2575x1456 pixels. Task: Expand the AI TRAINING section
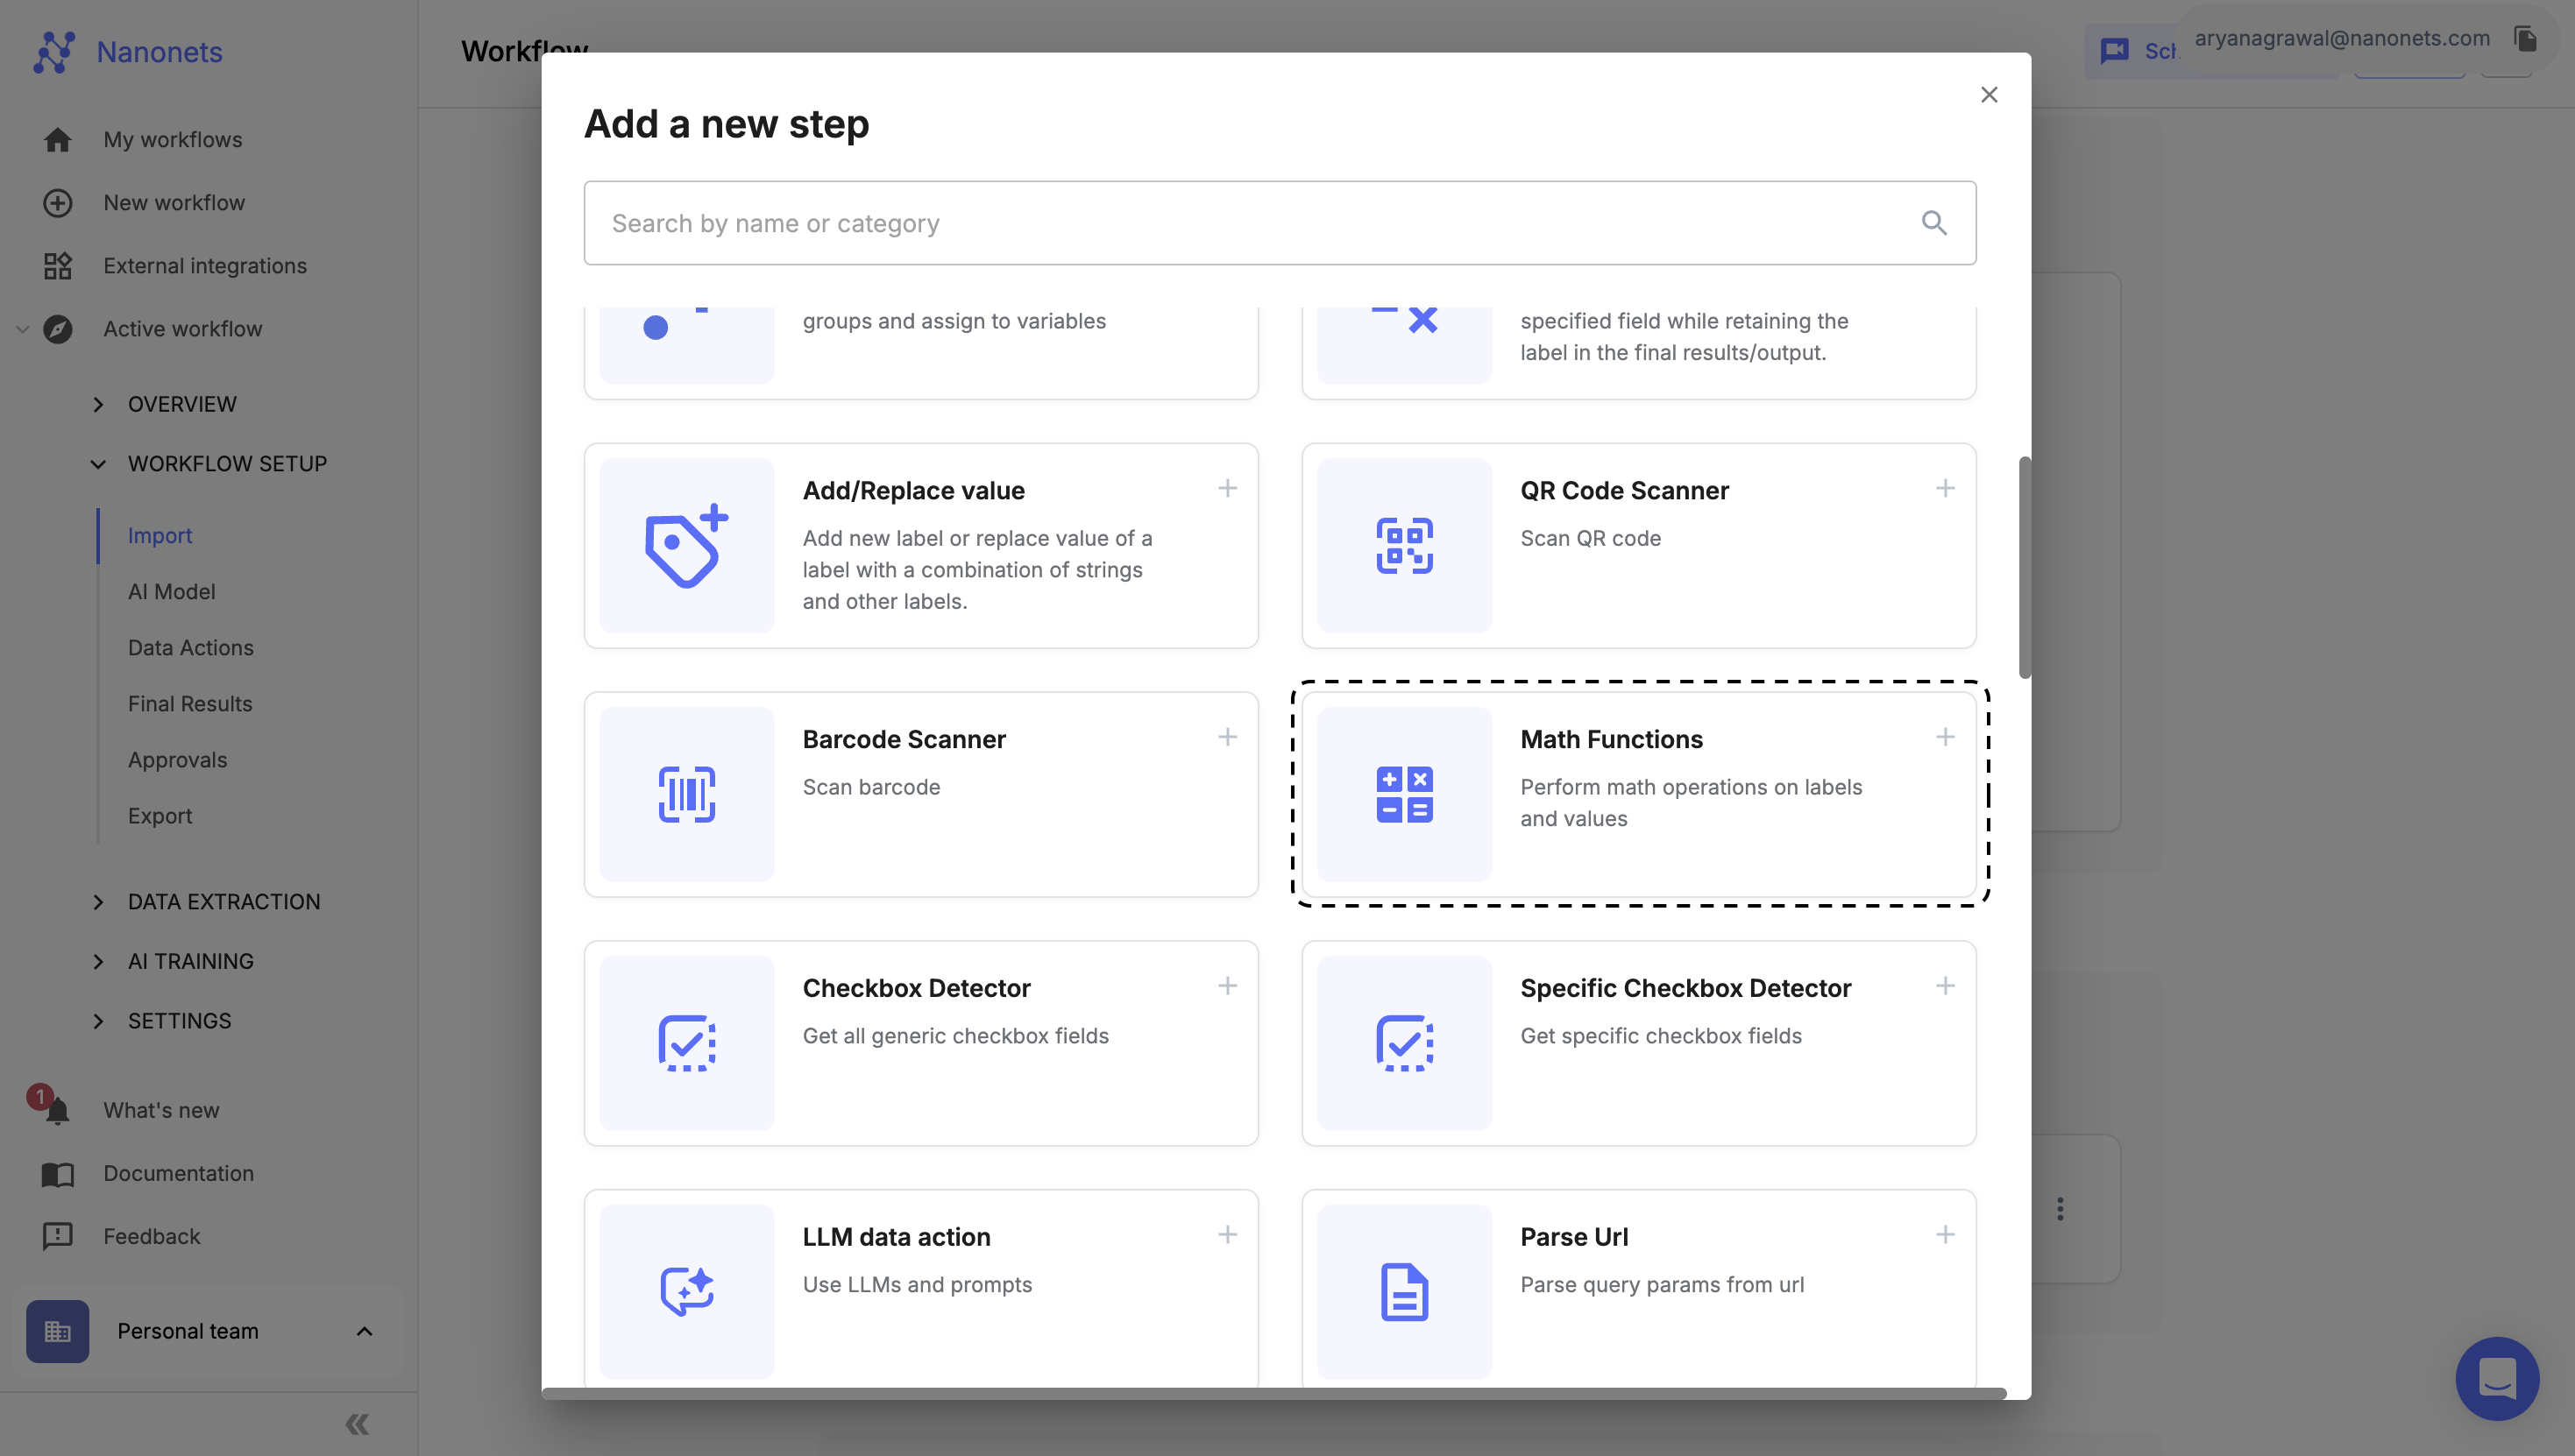click(98, 962)
